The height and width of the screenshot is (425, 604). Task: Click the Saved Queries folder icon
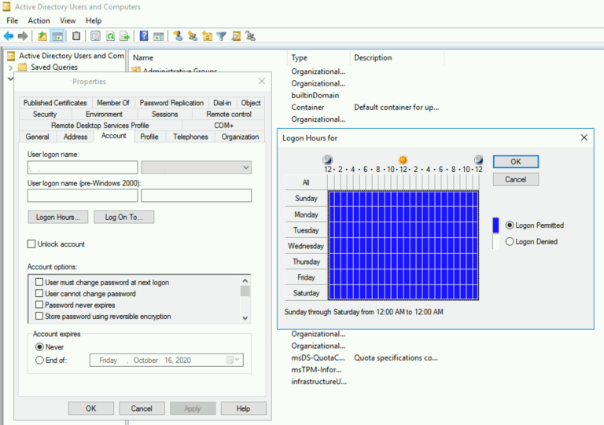click(23, 67)
